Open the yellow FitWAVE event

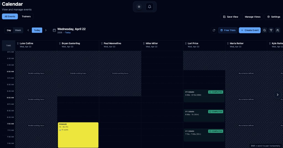(x=78, y=135)
